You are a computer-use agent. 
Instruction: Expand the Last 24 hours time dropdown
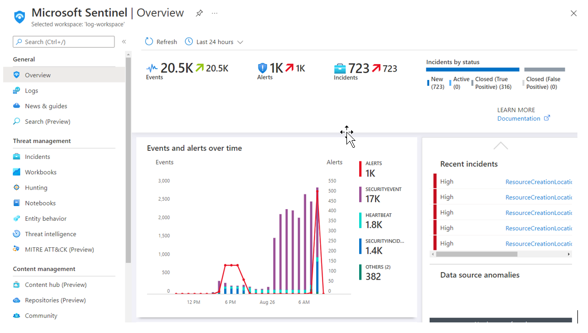(215, 42)
